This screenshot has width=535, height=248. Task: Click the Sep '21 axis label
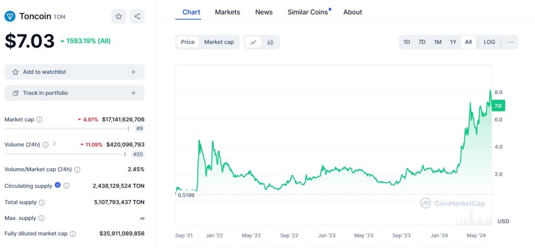tap(184, 235)
